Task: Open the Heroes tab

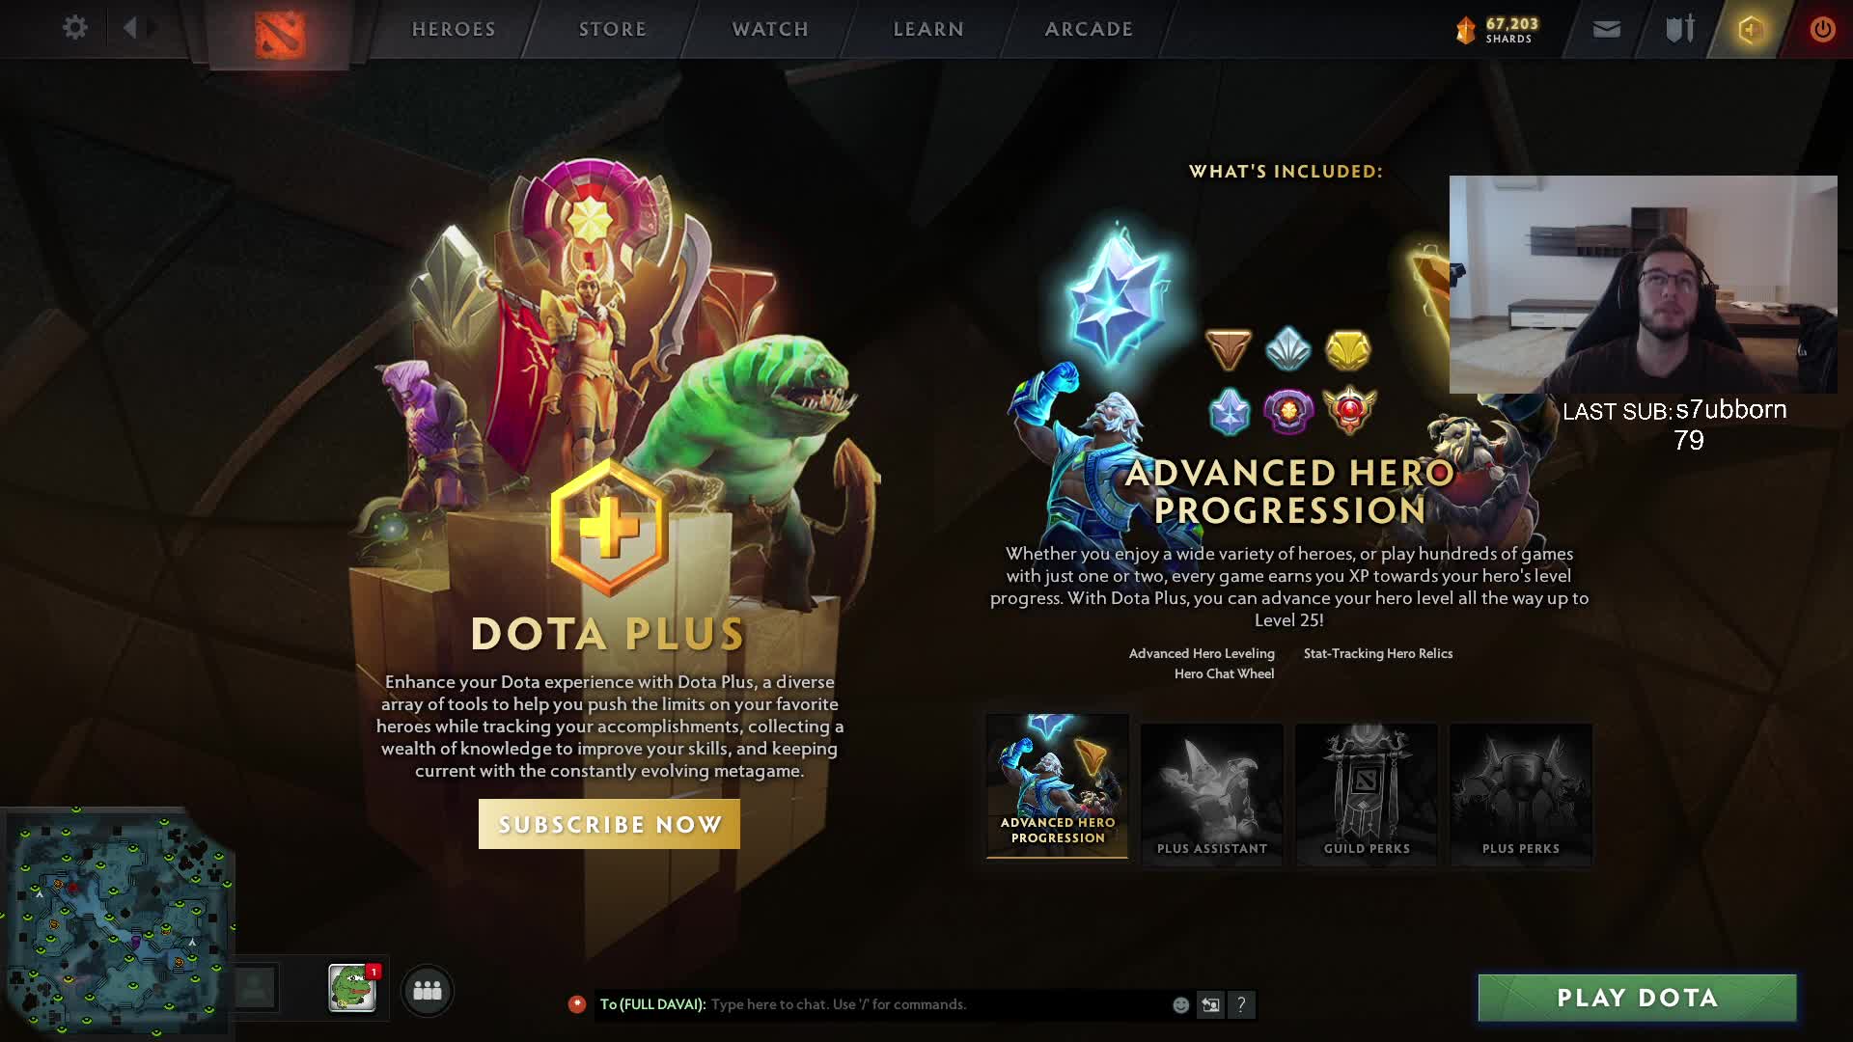Action: click(x=454, y=29)
